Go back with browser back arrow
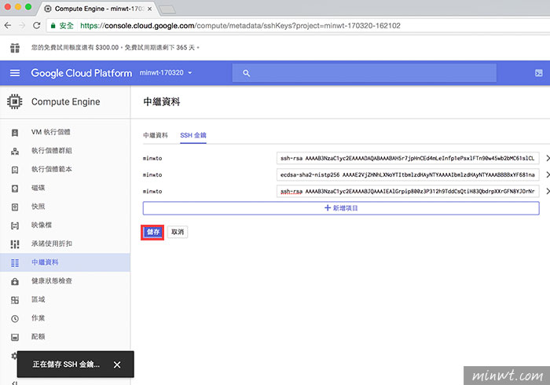Screen dimensions: 550x385 click(x=8, y=26)
